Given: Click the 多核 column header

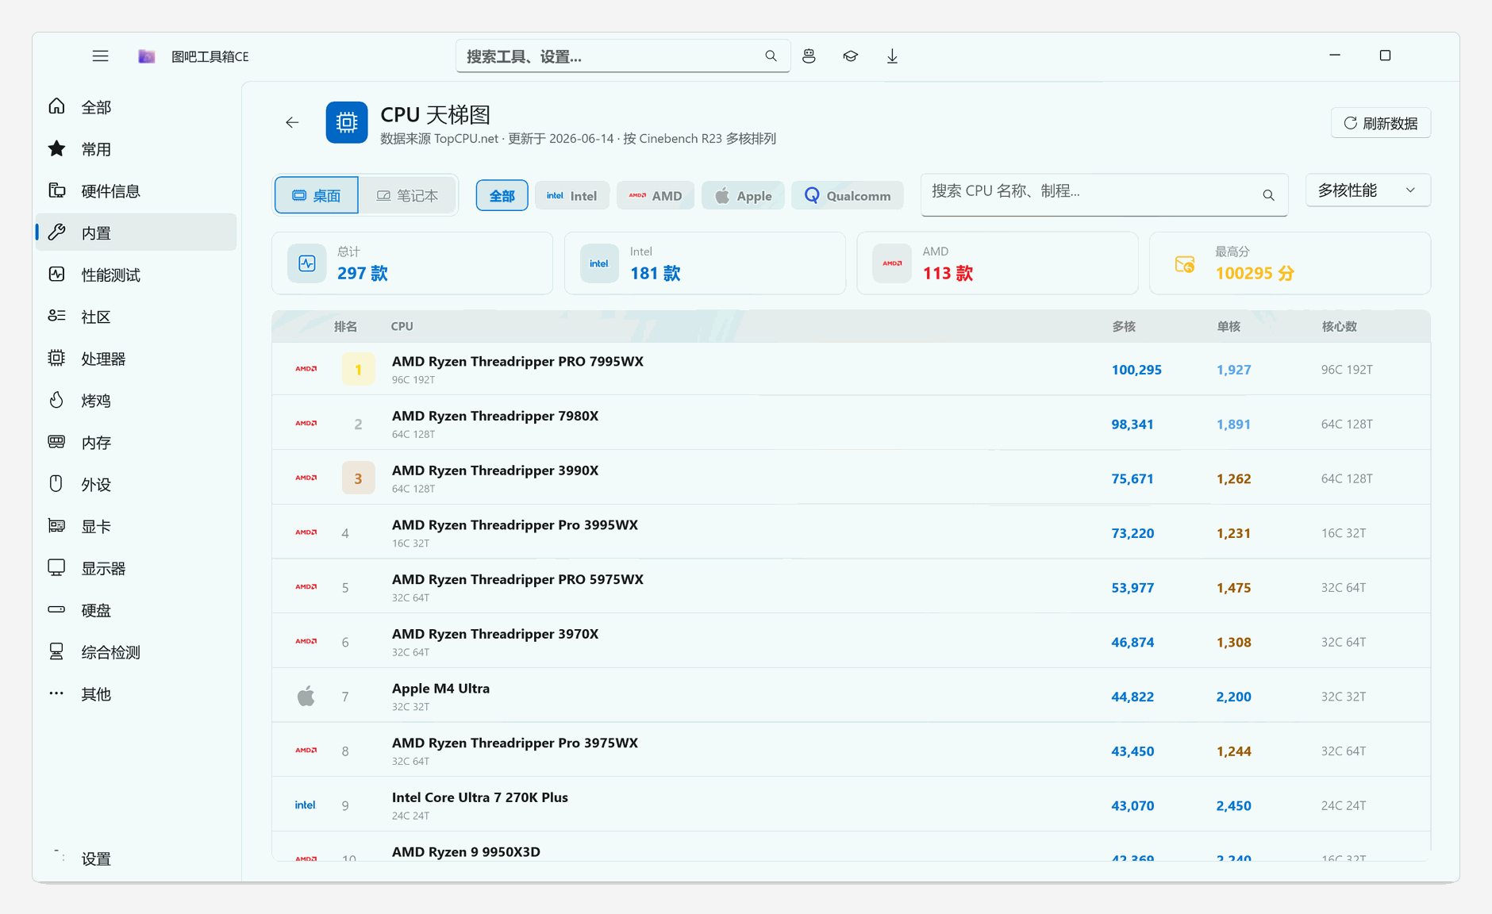Looking at the screenshot, I should pyautogui.click(x=1124, y=326).
